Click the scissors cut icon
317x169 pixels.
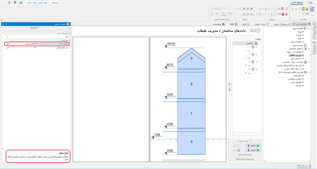click(286, 14)
